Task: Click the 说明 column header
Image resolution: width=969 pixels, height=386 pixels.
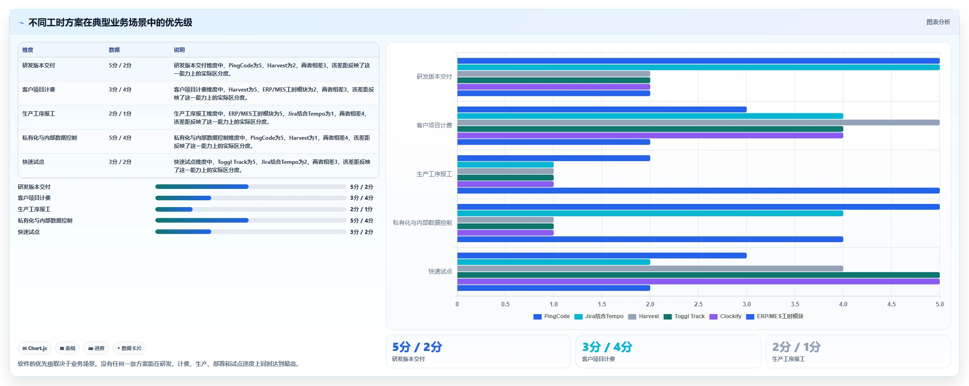Action: pyautogui.click(x=179, y=50)
